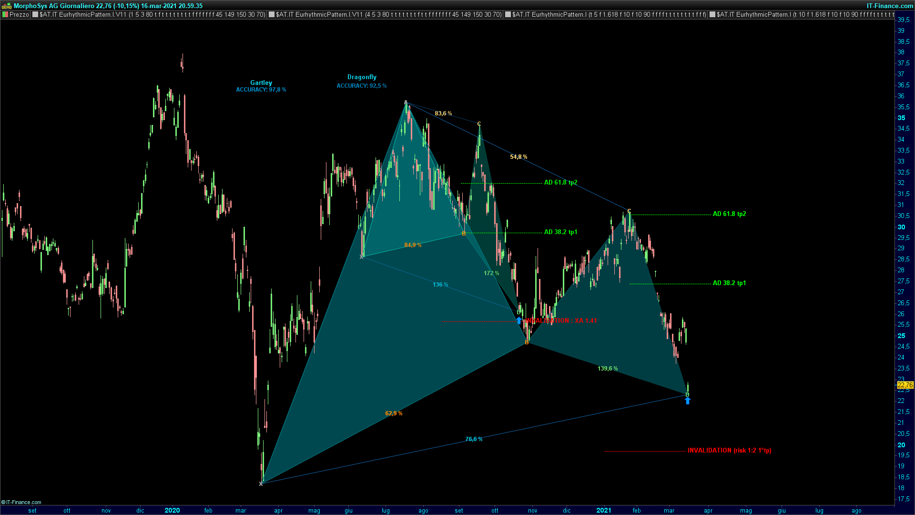Click the gray square of first EurhythmicPattern.I.V11 indicator
This screenshot has width=915, height=515.
[x=35, y=15]
